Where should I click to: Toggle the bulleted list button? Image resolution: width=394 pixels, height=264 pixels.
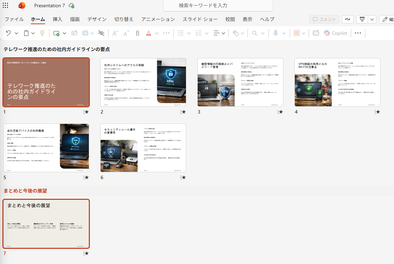(x=181, y=33)
